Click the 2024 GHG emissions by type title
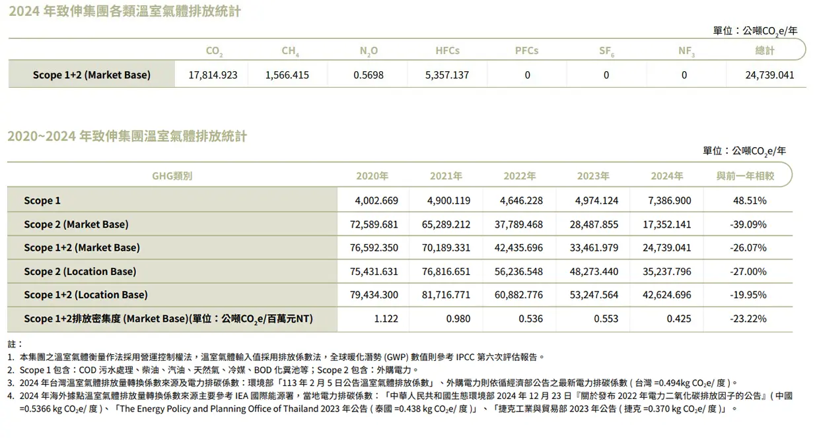817x438 pixels. (x=124, y=13)
